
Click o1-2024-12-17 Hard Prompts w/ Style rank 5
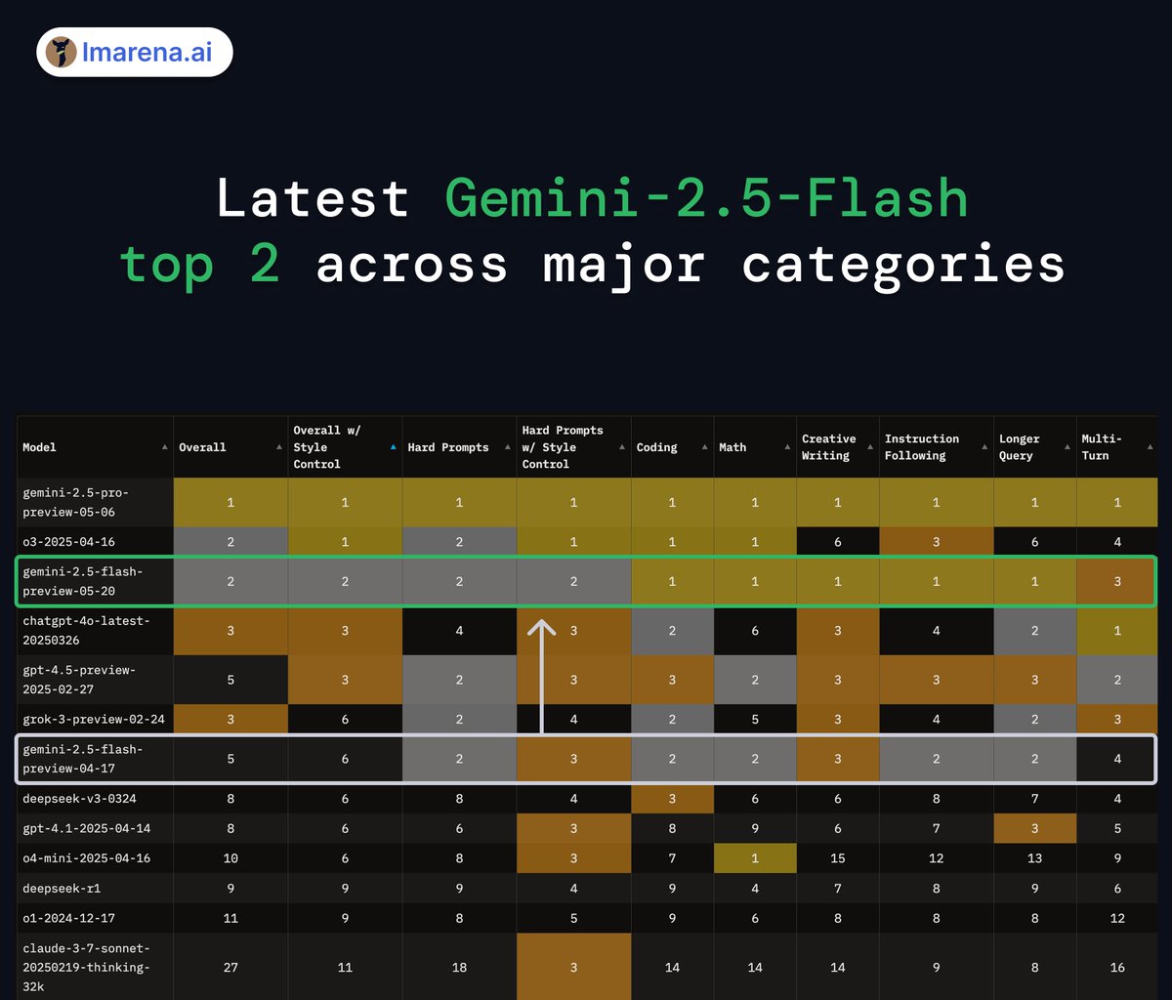click(573, 918)
